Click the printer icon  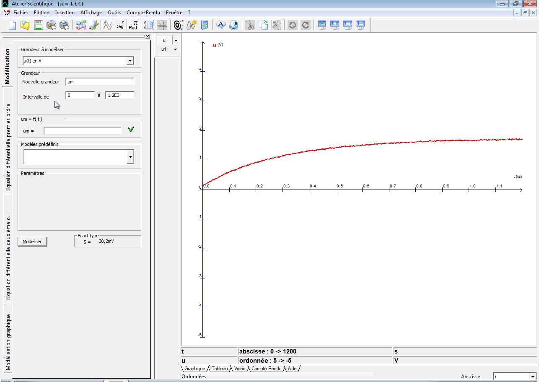coord(64,25)
